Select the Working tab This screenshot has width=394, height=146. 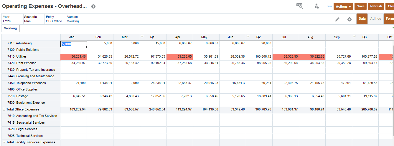point(11,28)
